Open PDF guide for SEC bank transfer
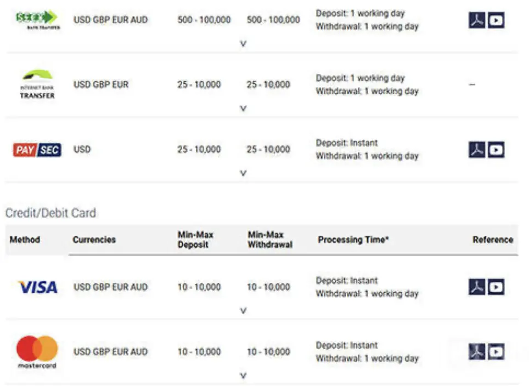Image resolution: width=529 pixels, height=387 pixels. [477, 20]
